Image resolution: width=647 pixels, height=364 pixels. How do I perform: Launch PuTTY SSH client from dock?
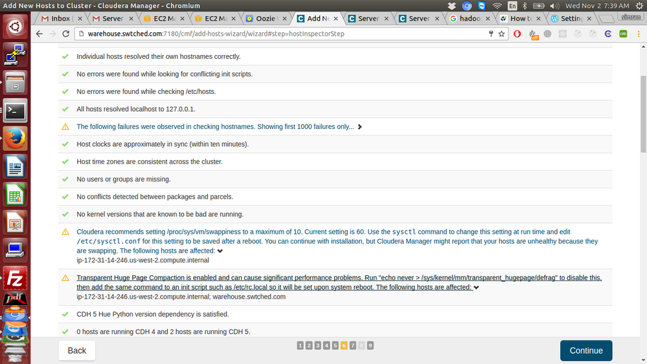(x=15, y=54)
